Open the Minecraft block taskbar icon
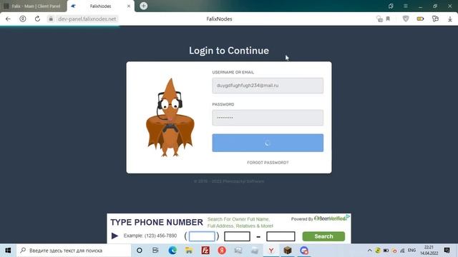This screenshot has width=458, height=257. click(288, 251)
